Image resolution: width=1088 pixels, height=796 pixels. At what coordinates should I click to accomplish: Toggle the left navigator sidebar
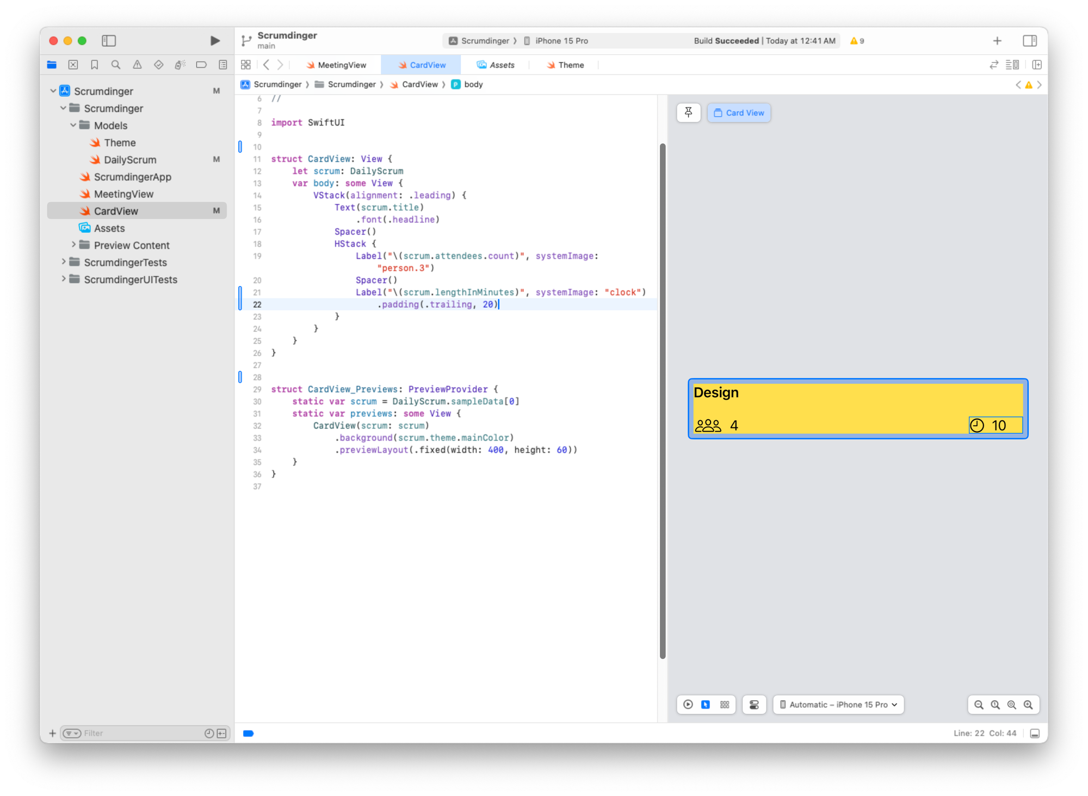[109, 41]
